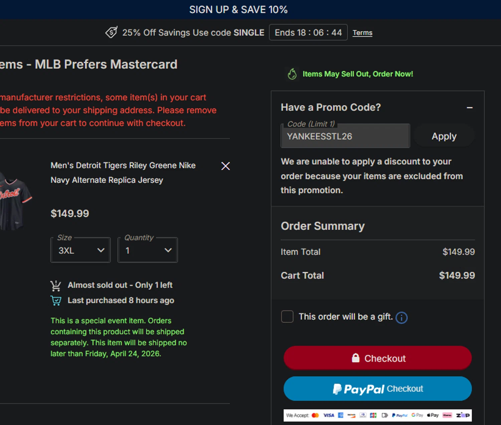Remove the Riley Greene jersey from cart
Screen dimensions: 501x425
pyautogui.click(x=225, y=166)
